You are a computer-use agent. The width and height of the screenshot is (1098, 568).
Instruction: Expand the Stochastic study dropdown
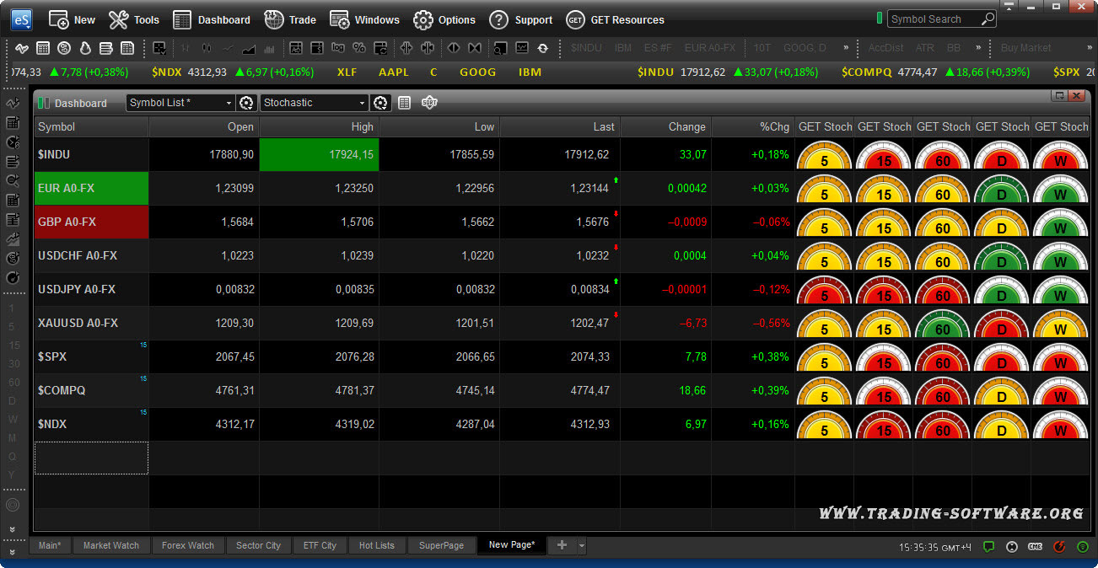[x=362, y=103]
